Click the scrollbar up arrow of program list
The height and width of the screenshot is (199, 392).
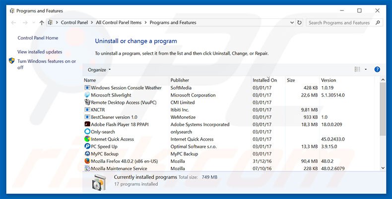[383, 80]
